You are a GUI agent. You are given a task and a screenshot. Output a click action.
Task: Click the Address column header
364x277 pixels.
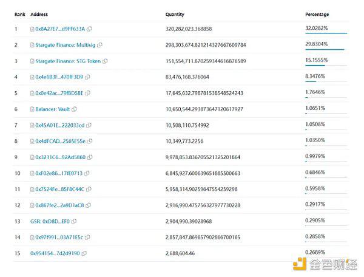coord(39,14)
